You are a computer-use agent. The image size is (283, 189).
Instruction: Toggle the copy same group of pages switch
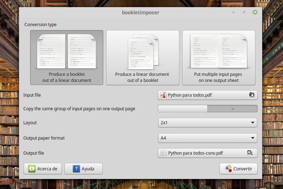pos(207,109)
